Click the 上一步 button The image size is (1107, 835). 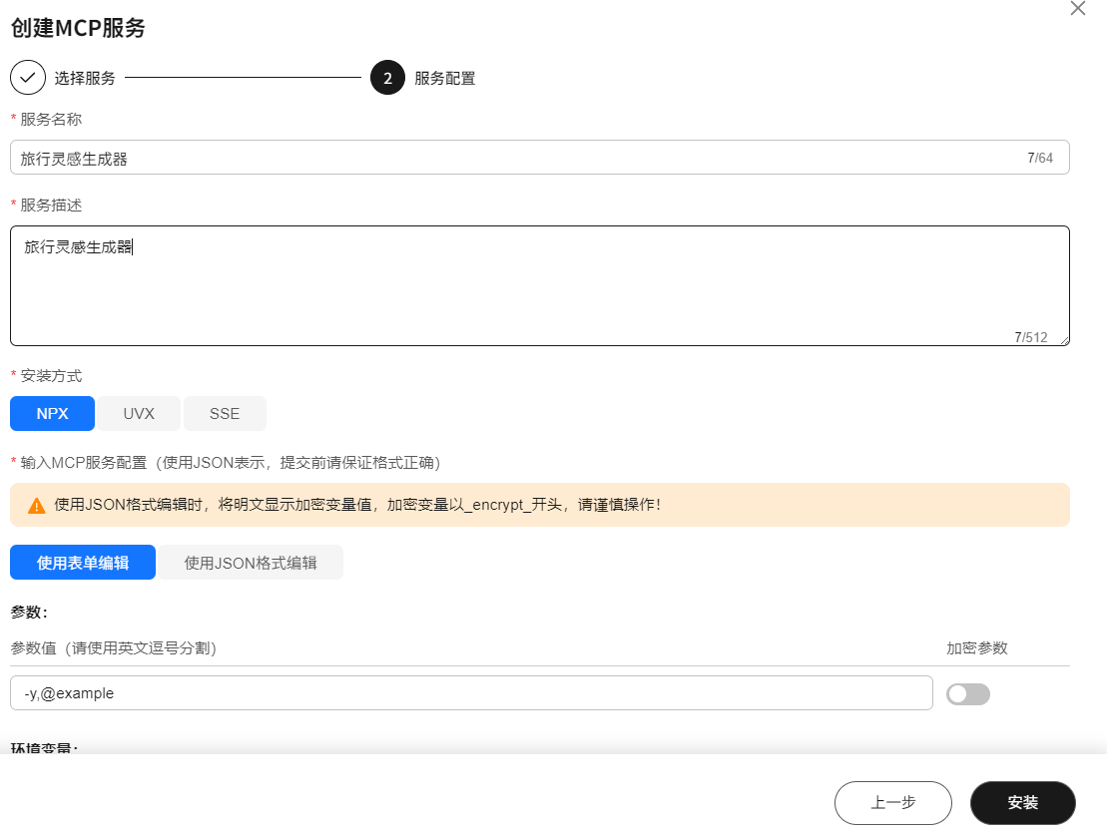tap(893, 802)
